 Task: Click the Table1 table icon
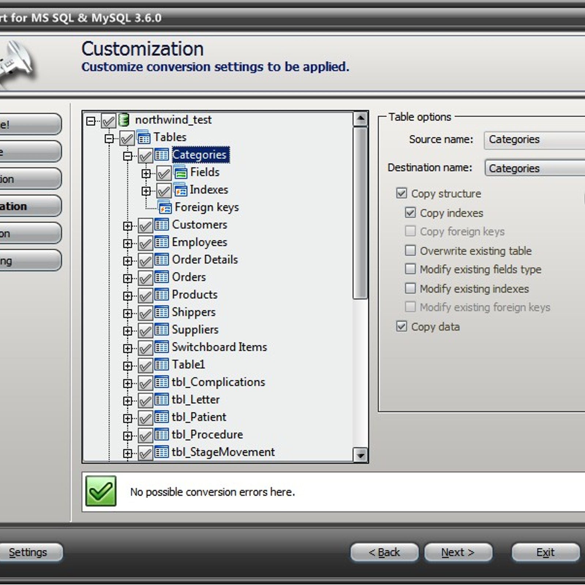click(162, 365)
